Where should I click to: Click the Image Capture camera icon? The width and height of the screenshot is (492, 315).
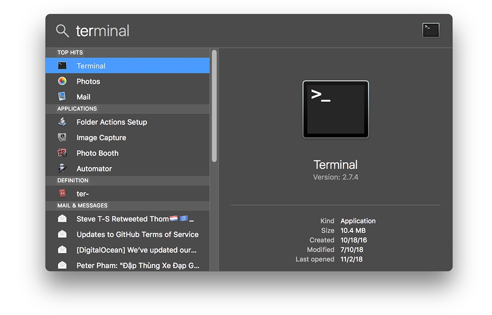pyautogui.click(x=62, y=137)
